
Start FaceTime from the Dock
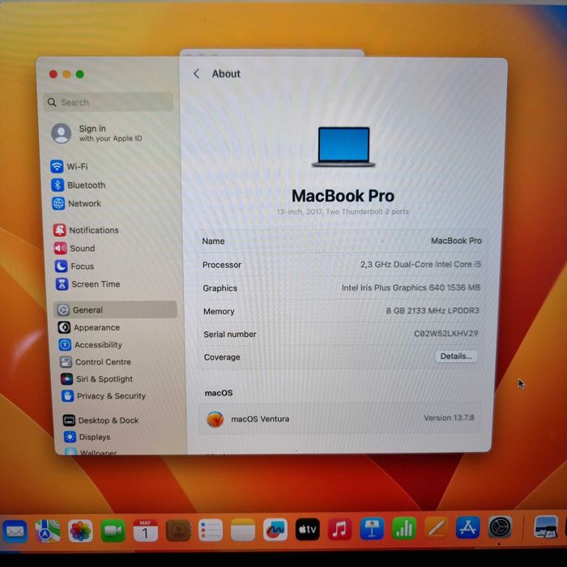[113, 531]
